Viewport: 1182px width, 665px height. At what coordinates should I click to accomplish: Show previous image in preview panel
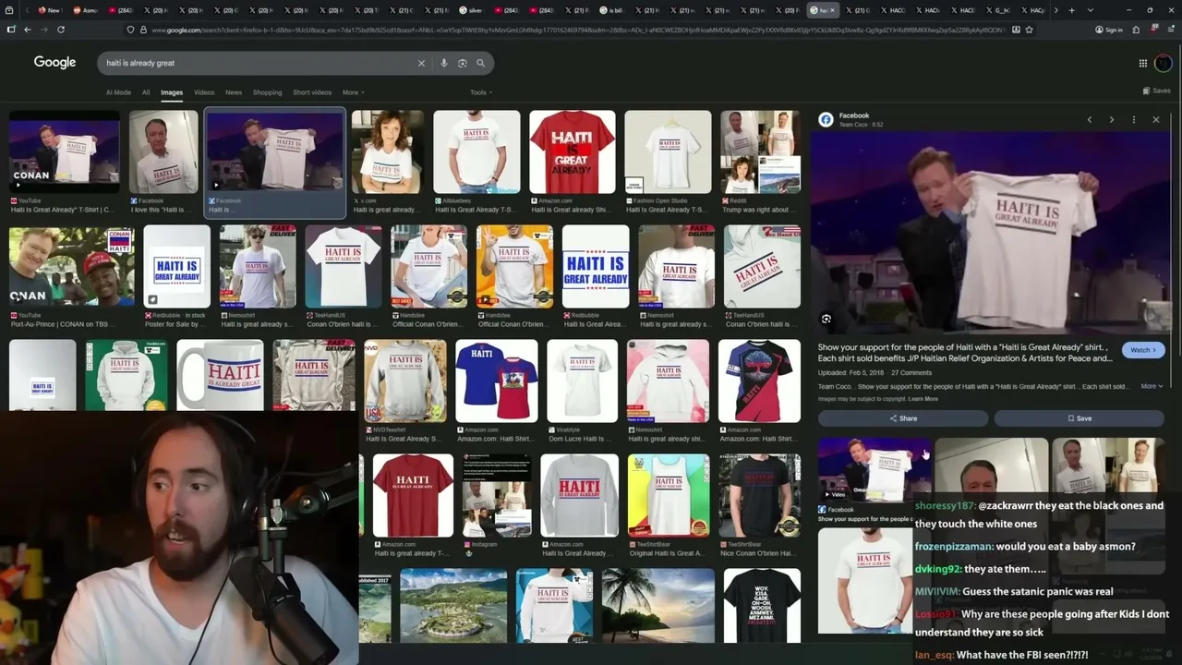coord(1090,119)
